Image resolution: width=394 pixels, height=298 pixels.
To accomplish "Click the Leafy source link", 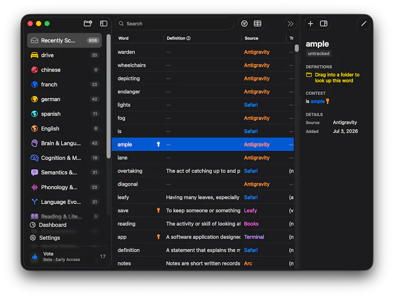I will point(250,210).
